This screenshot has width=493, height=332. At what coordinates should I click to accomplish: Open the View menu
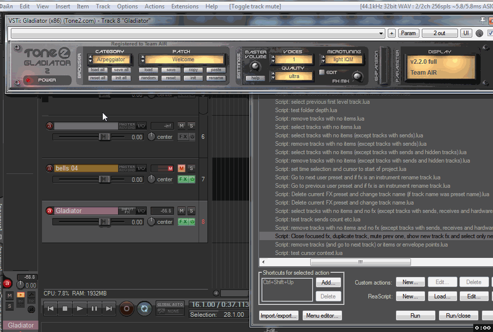click(42, 6)
